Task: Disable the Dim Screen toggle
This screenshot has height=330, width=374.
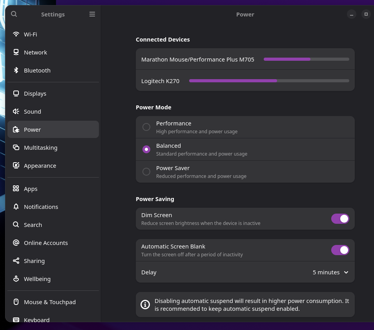Action: coord(340,219)
